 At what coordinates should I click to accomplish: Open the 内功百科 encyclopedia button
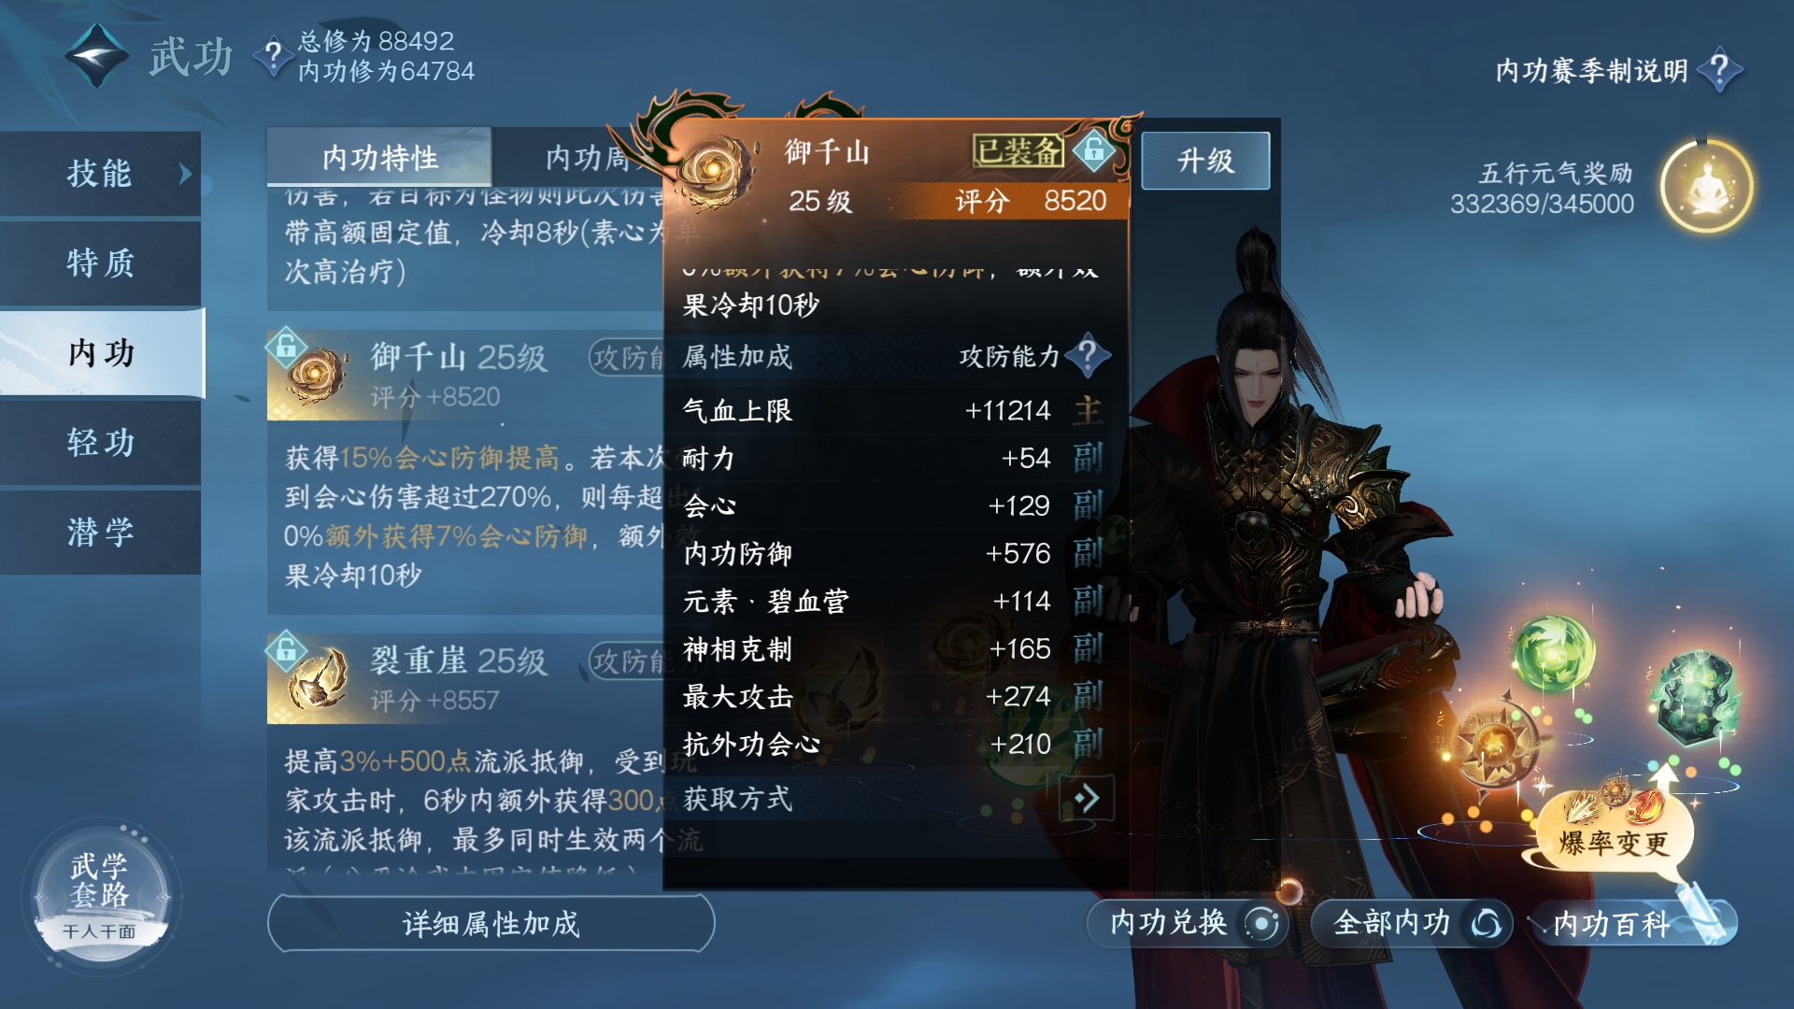click(1633, 923)
